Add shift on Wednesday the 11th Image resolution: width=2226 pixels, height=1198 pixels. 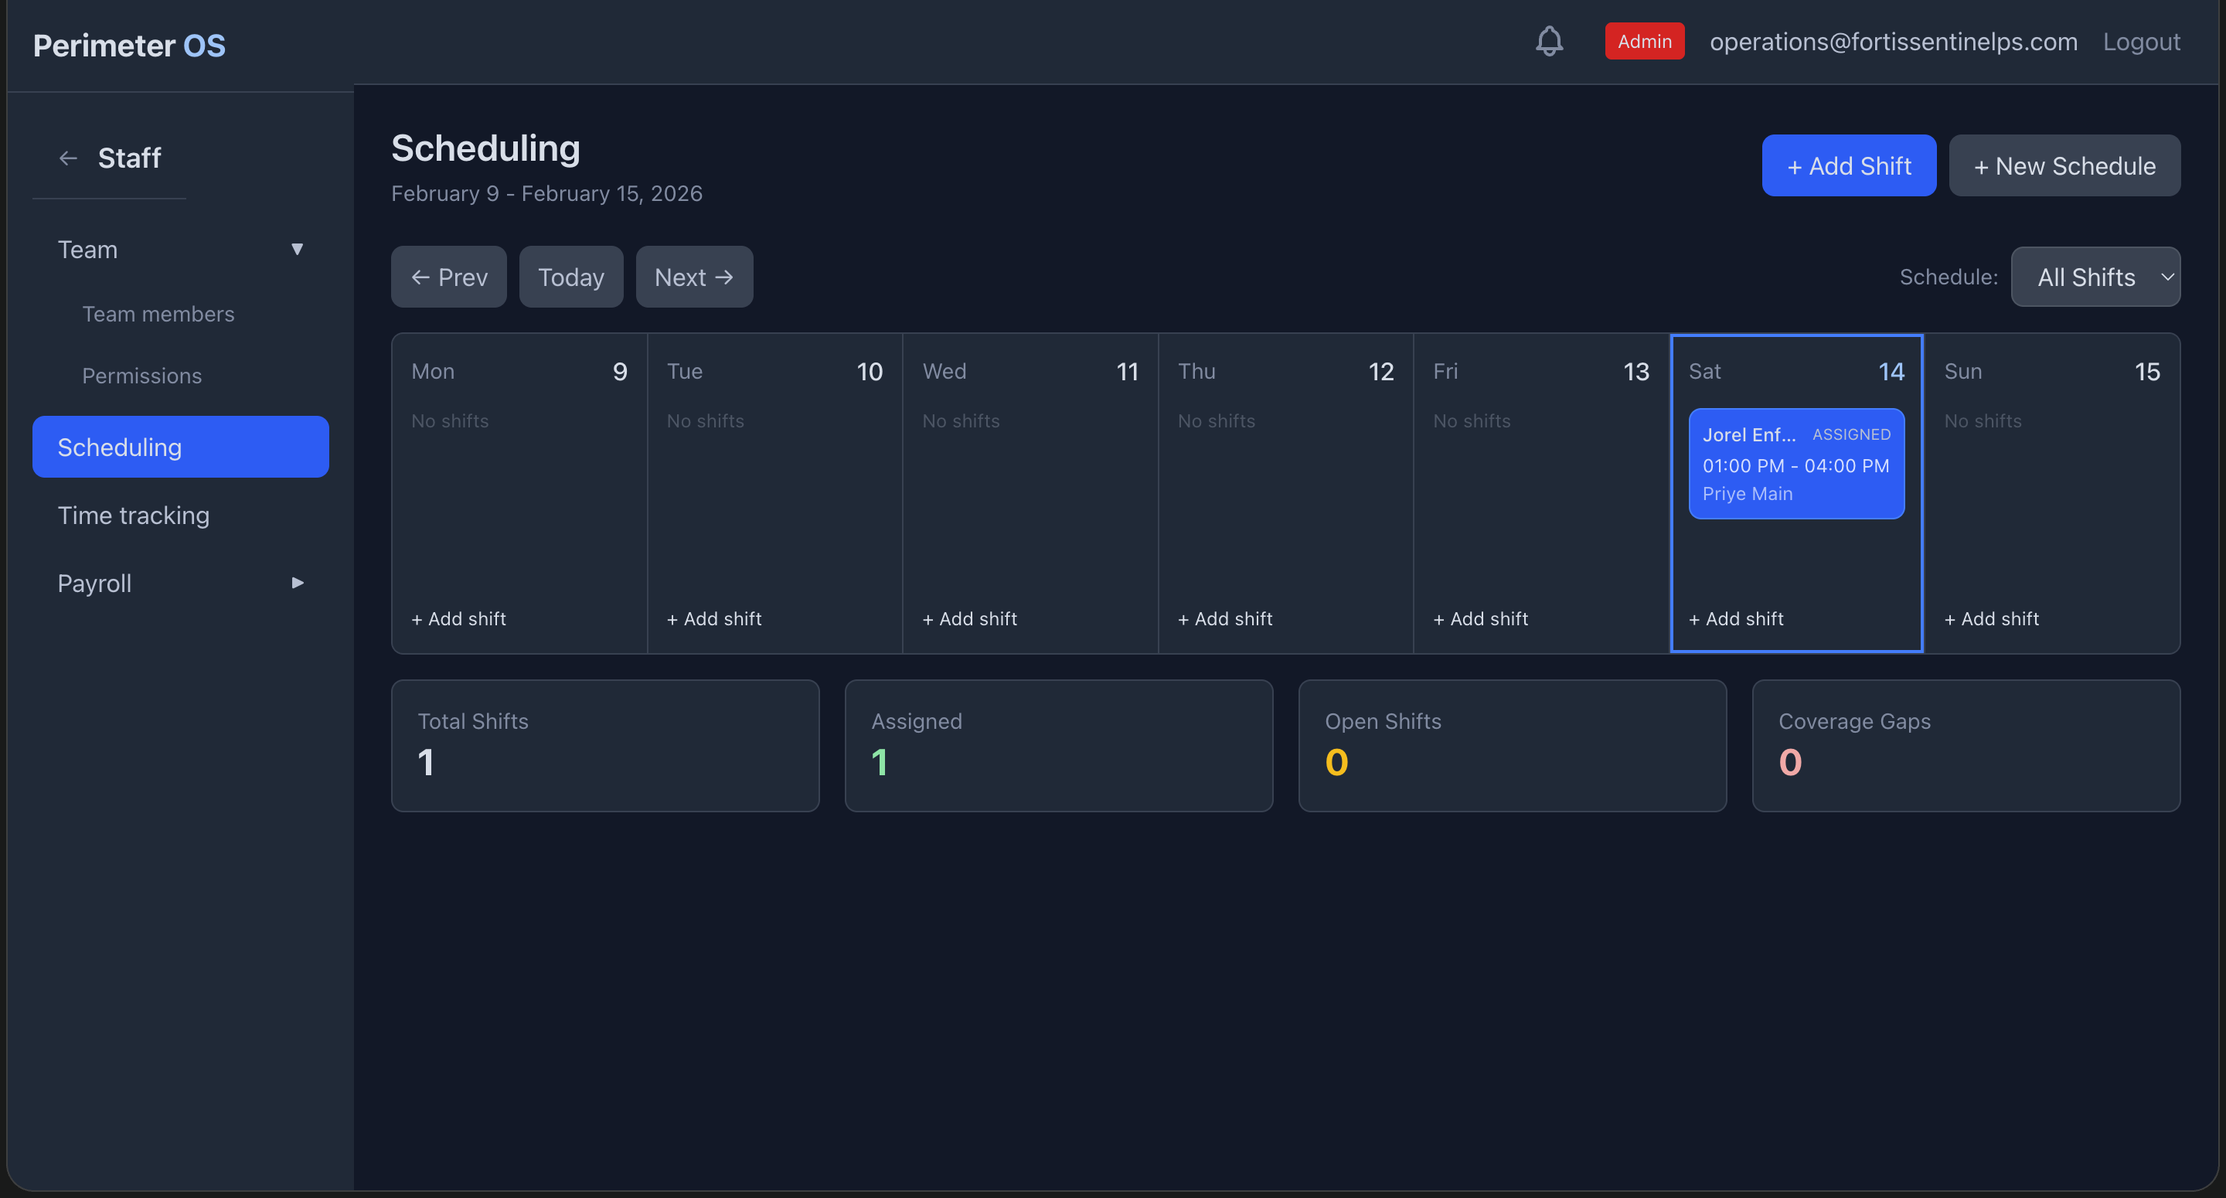[969, 619]
